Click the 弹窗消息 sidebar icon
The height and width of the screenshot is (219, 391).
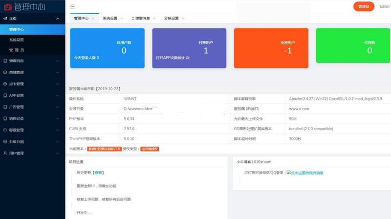tap(5, 61)
